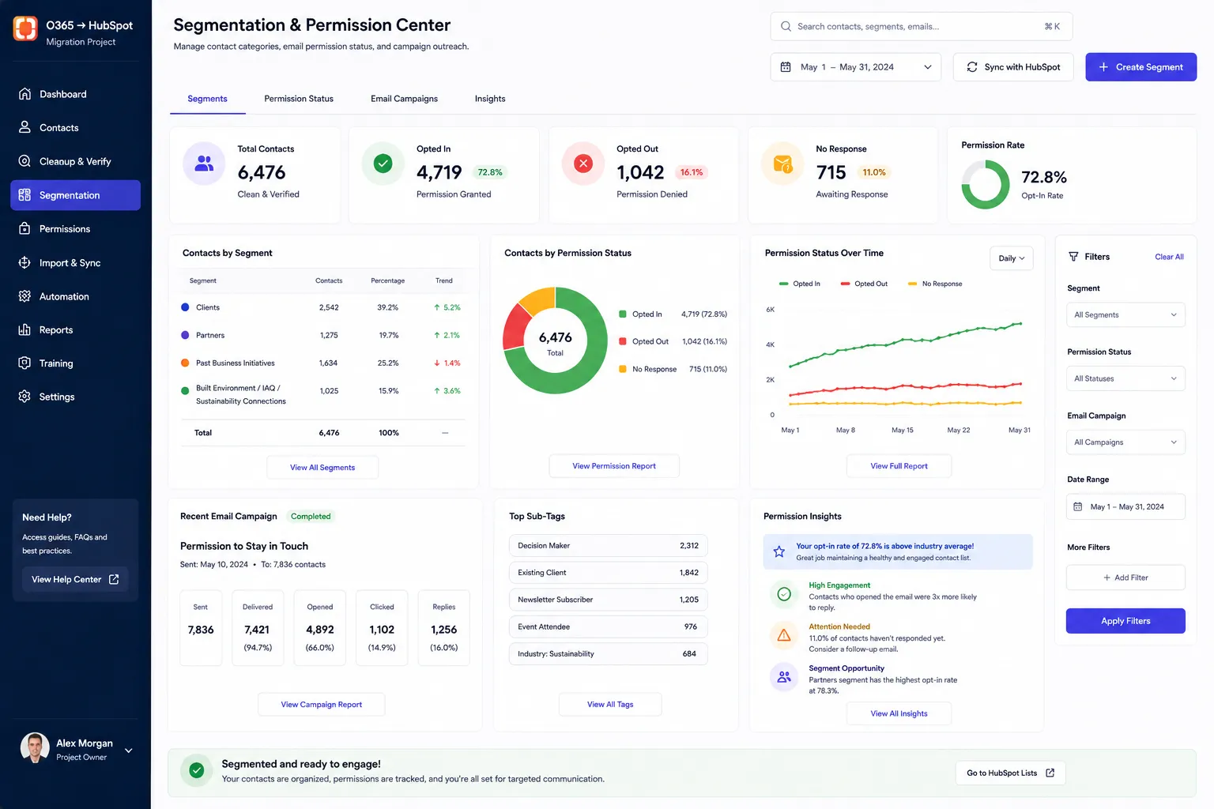The width and height of the screenshot is (1214, 809).
Task: Click the sync arrows icon
Action: [972, 67]
